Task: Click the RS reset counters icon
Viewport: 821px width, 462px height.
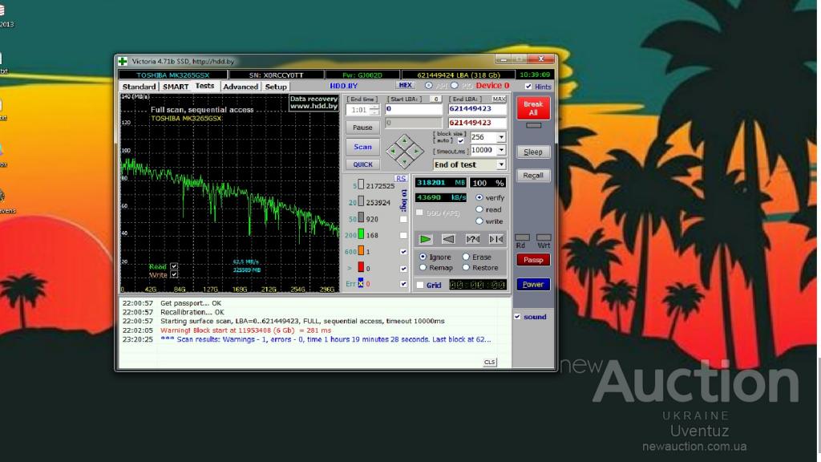Action: click(401, 178)
